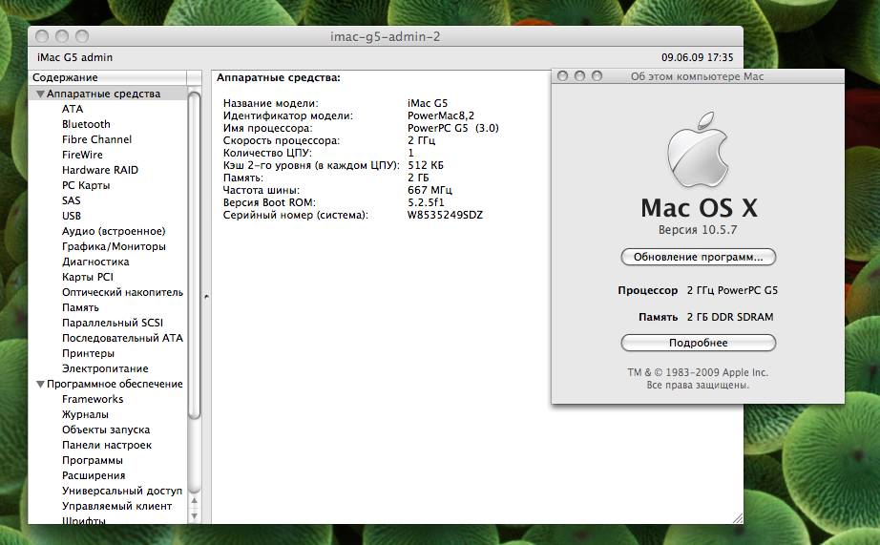
Task: Click the iMac G5 admin header text
Action: (x=74, y=57)
